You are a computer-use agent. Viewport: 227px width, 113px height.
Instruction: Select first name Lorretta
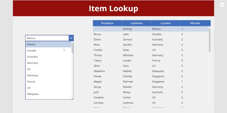[98, 103]
